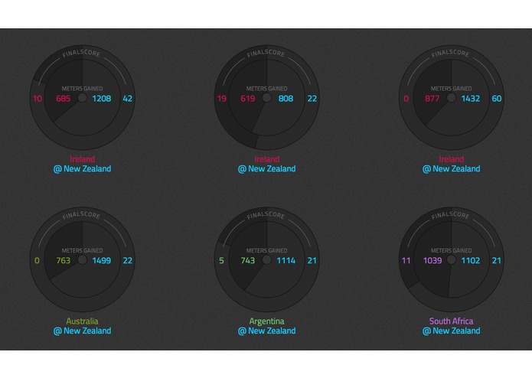This screenshot has height=378, width=532.
Task: Click the Australia team name
Action: tap(82, 321)
